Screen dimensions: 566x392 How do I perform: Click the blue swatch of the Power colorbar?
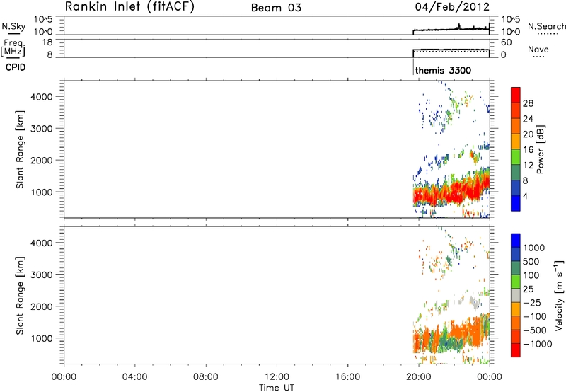516,203
